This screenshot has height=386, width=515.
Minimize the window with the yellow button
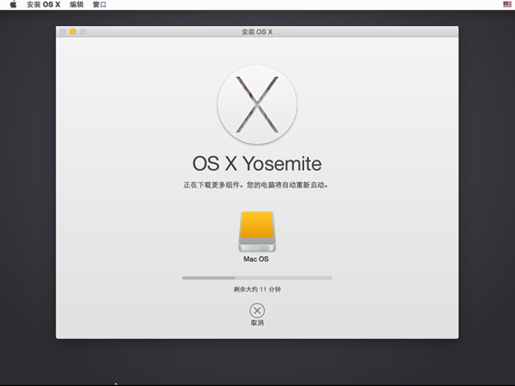point(73,32)
